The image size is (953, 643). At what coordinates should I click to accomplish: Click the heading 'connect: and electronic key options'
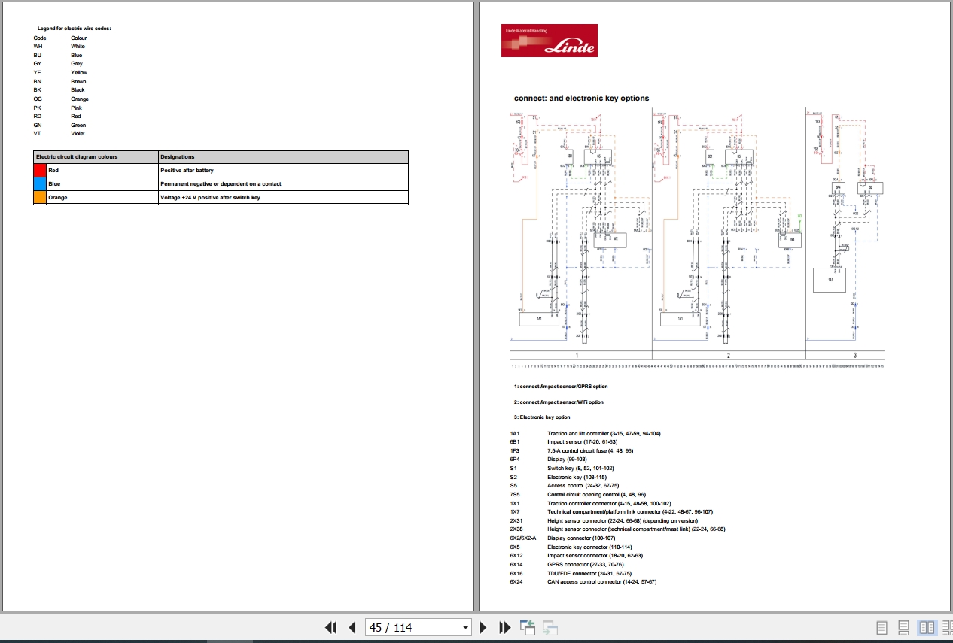(x=581, y=99)
